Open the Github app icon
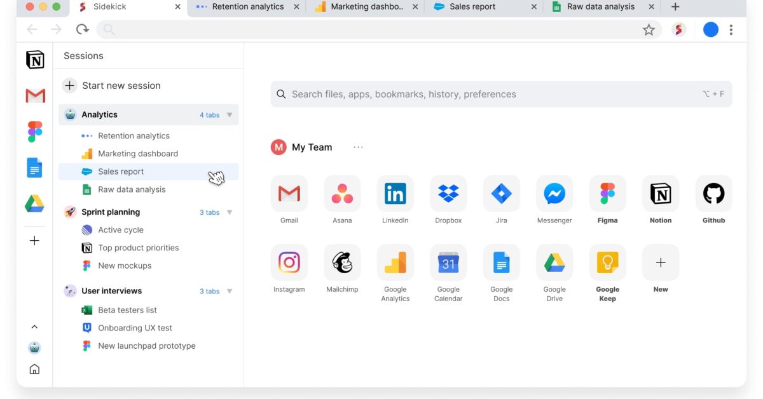 coord(713,194)
